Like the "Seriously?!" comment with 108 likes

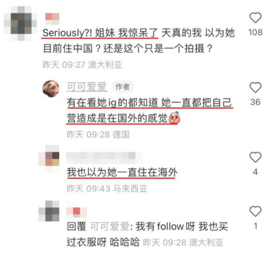(255, 18)
